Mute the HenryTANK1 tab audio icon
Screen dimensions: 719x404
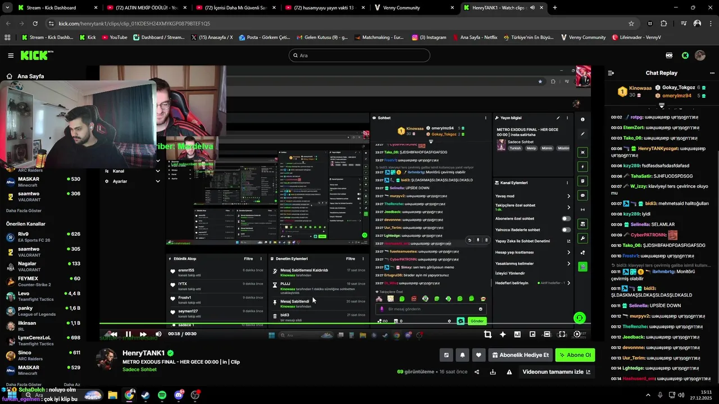click(x=532, y=8)
